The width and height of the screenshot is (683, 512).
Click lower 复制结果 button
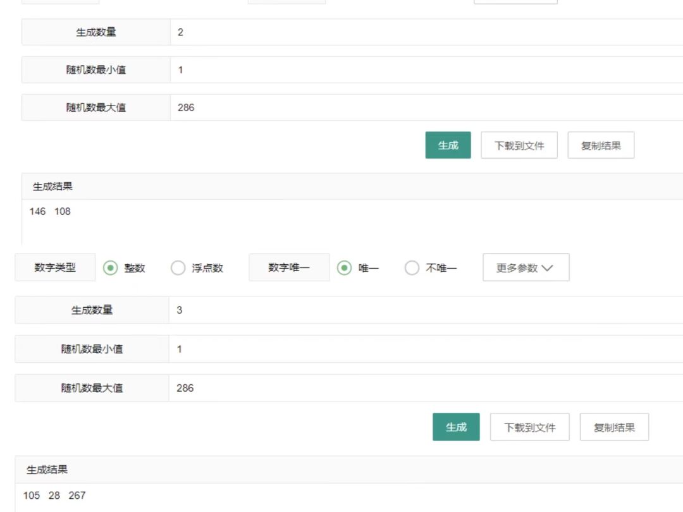pos(614,427)
